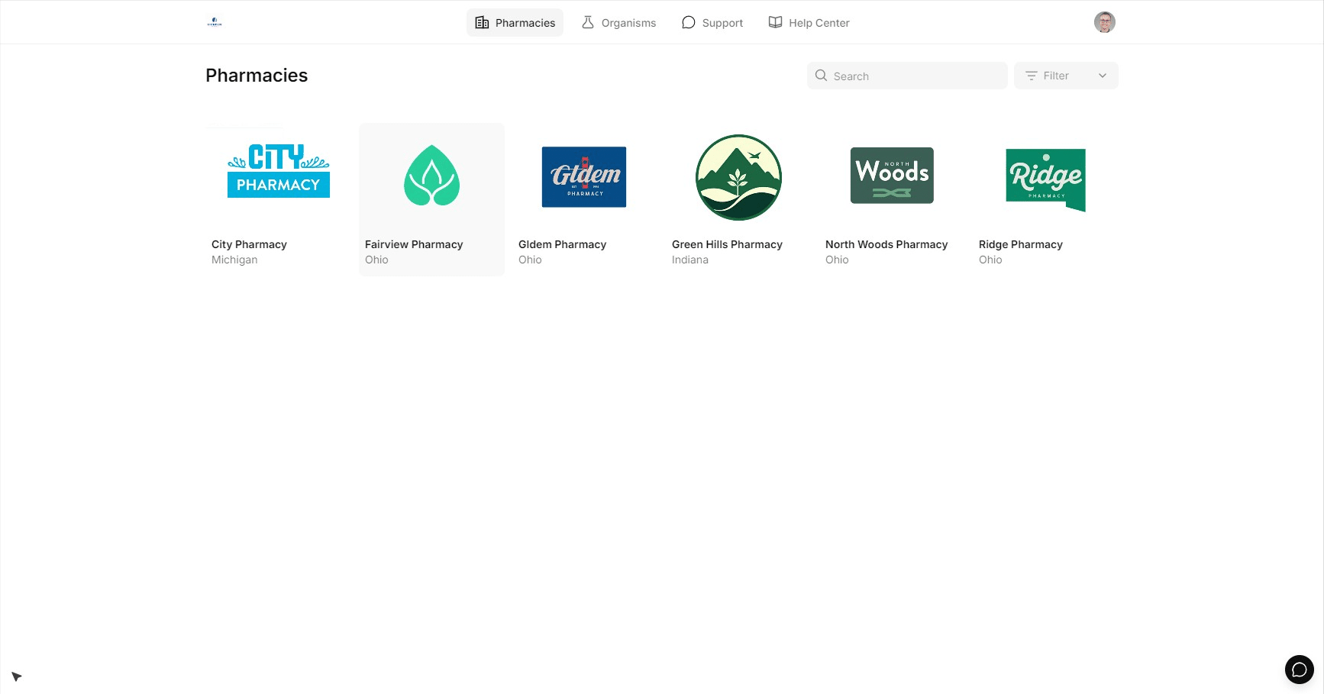This screenshot has width=1324, height=694.
Task: Open the Pharmacies tab
Action: click(515, 23)
